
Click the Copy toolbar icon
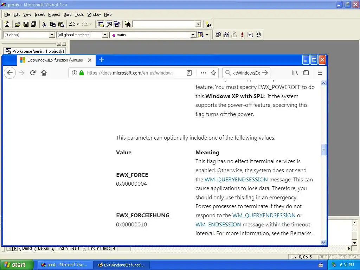53,24
